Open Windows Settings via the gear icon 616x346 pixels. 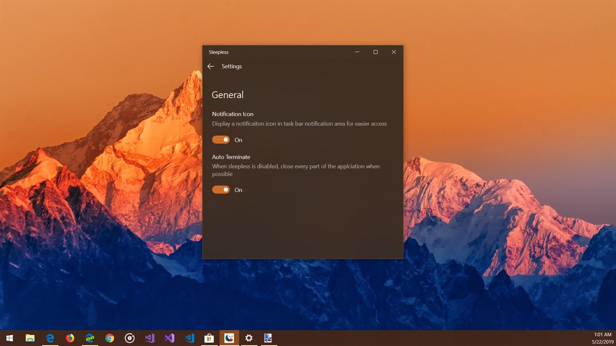249,338
